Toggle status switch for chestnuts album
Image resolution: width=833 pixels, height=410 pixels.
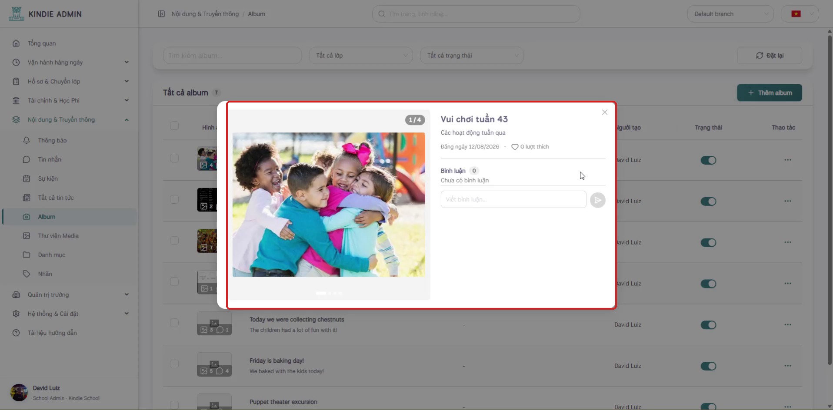point(708,325)
